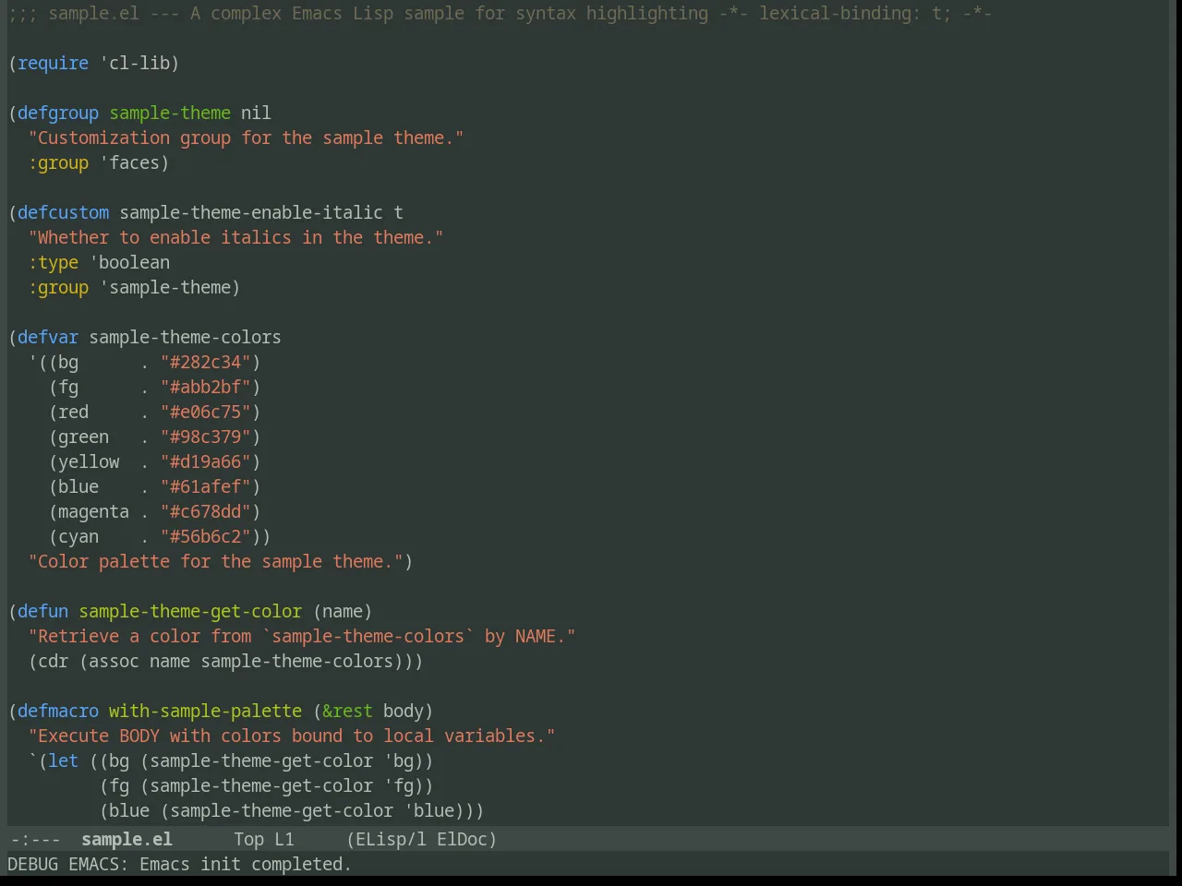
Task: Click the color string "#282c34"
Action: pos(206,362)
